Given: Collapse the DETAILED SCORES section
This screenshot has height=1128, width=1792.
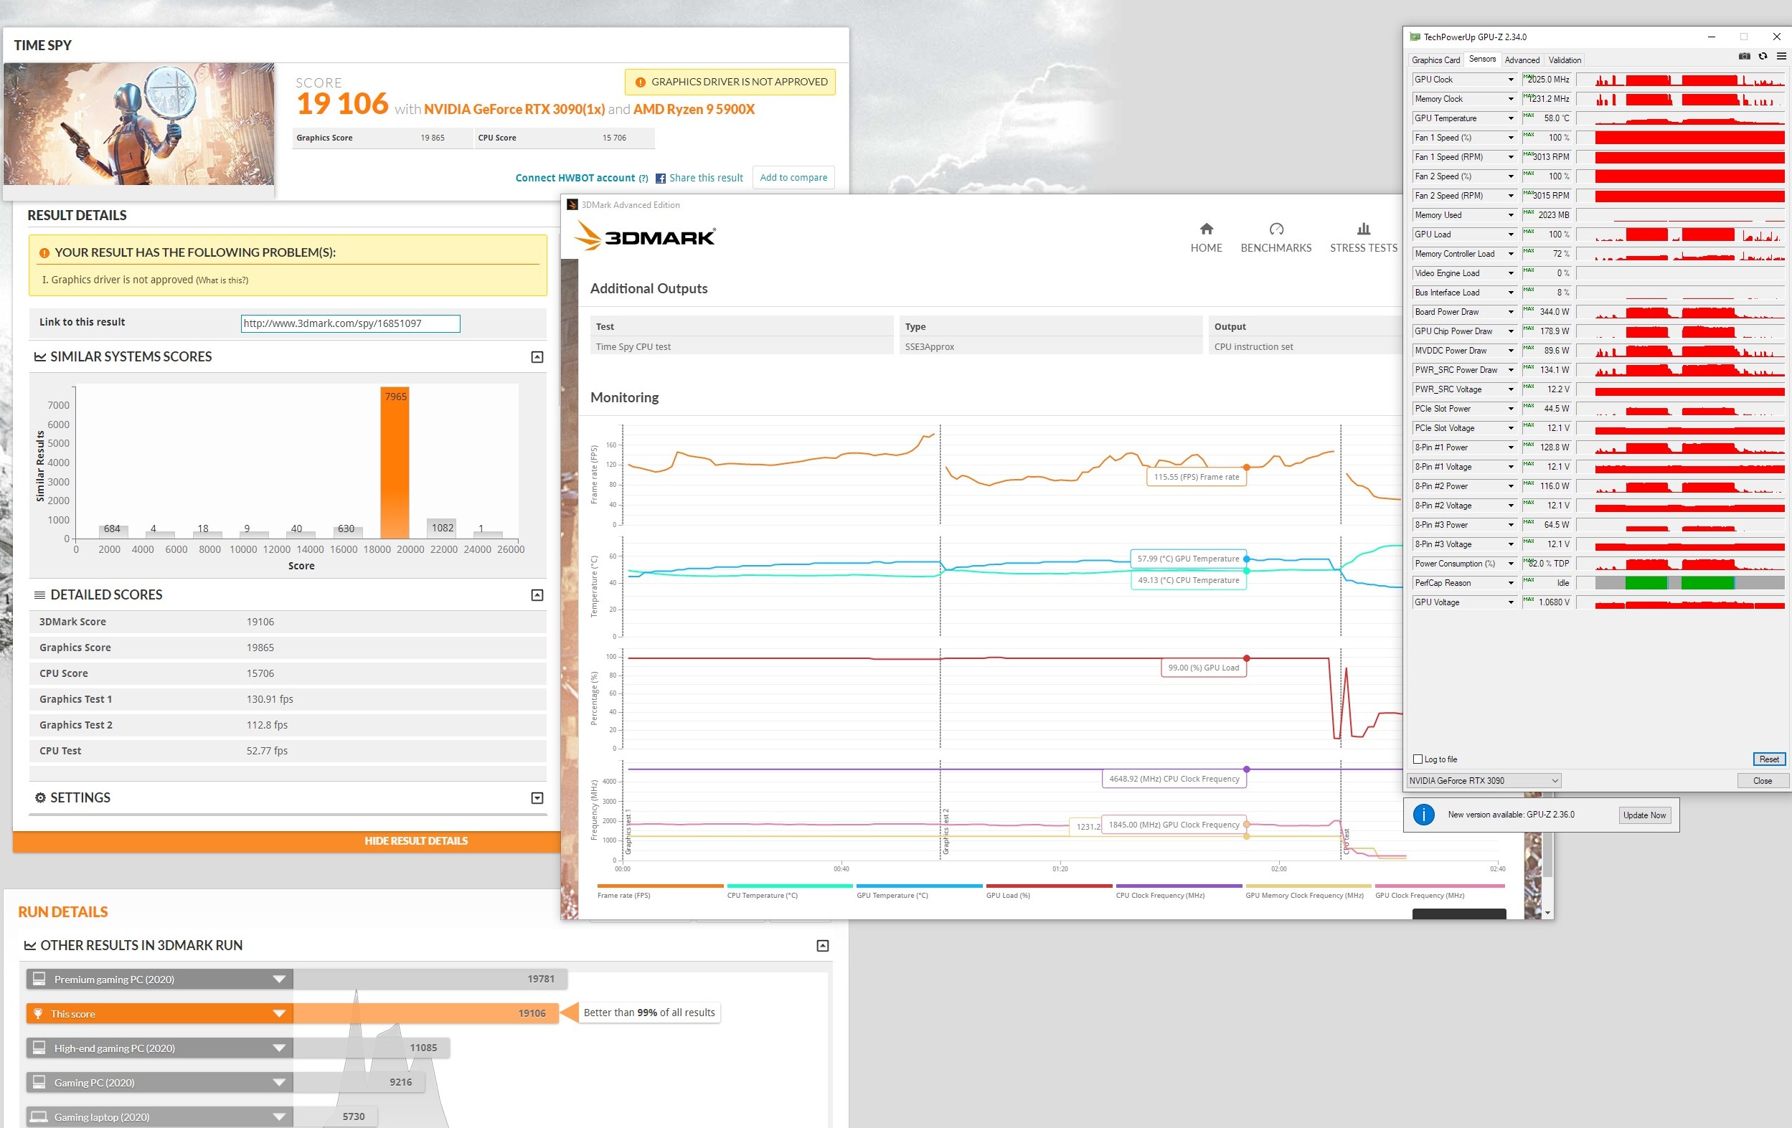Looking at the screenshot, I should point(537,595).
